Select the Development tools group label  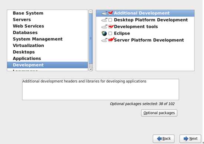(x=136, y=27)
